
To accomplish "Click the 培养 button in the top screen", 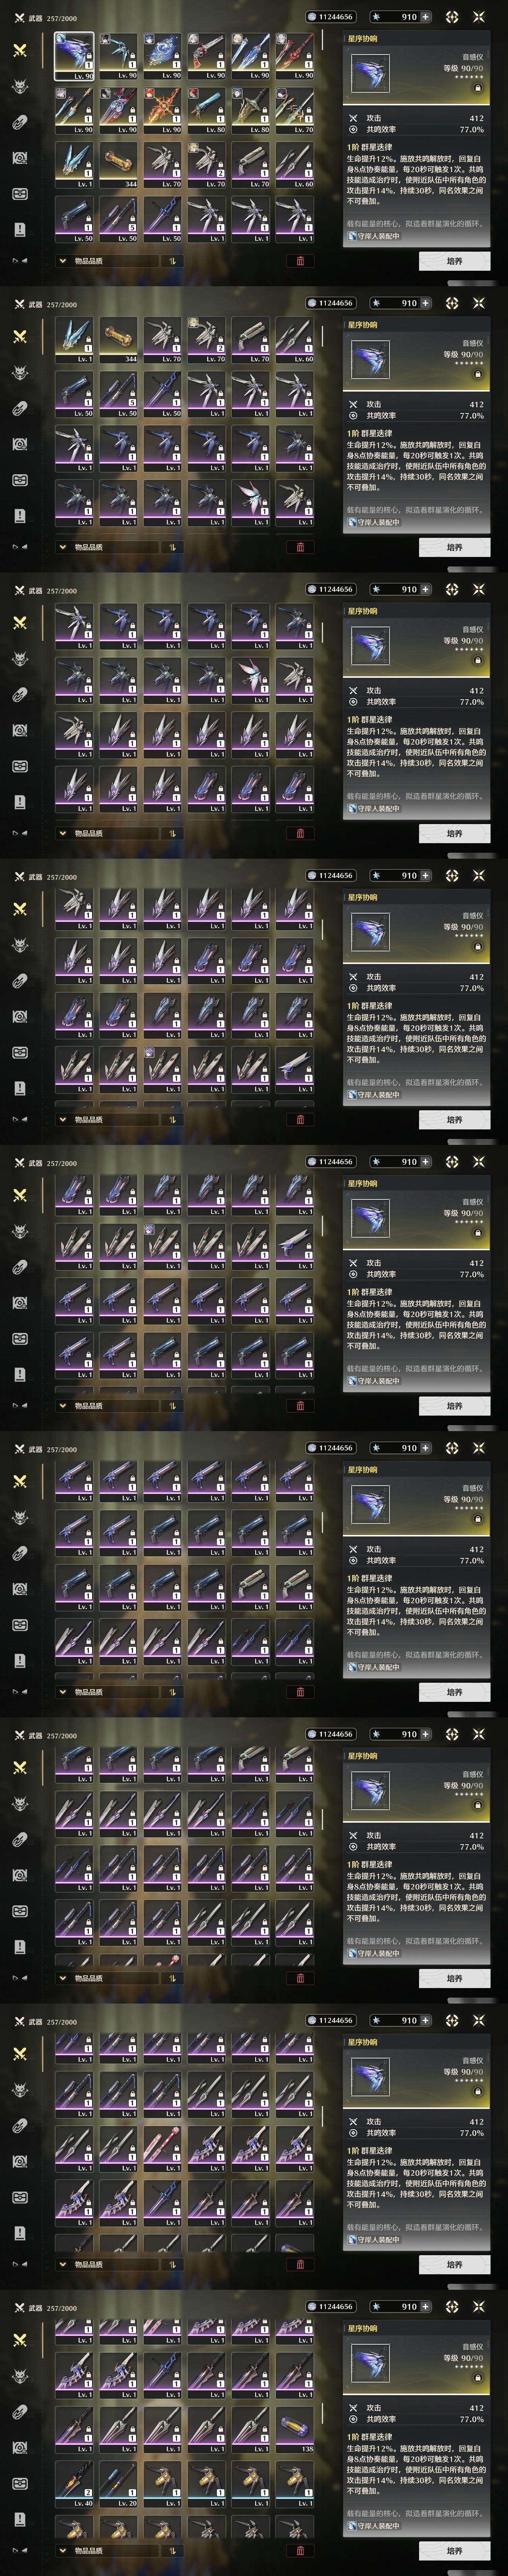I will (454, 261).
